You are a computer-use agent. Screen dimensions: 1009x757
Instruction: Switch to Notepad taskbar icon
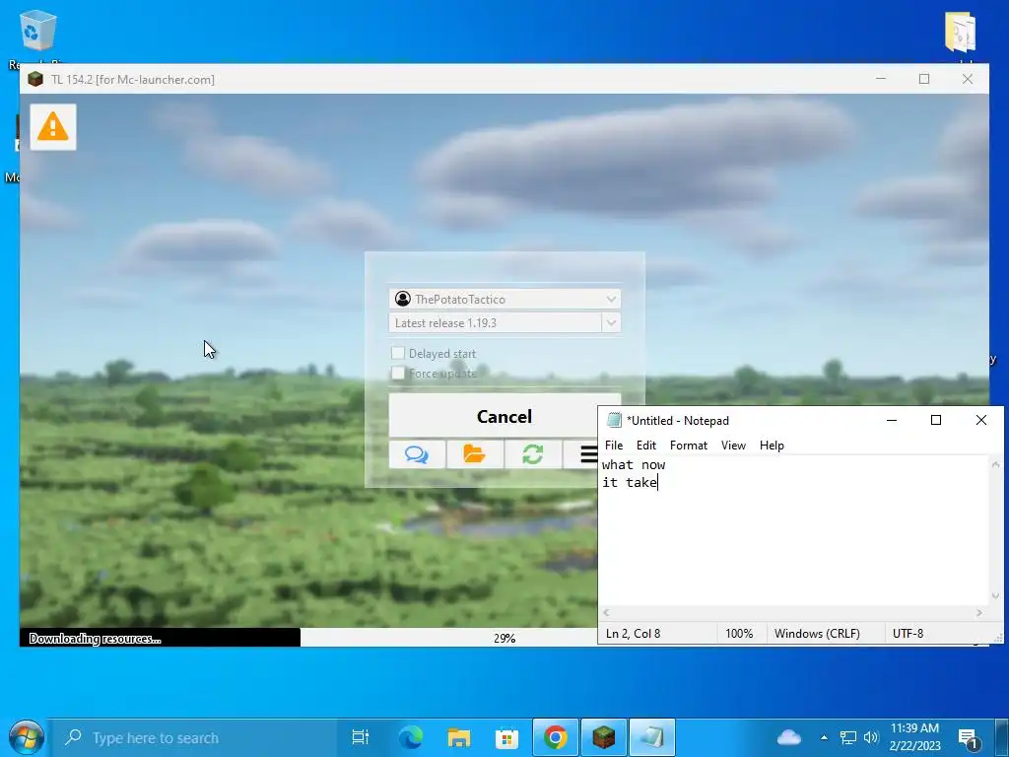pos(652,737)
